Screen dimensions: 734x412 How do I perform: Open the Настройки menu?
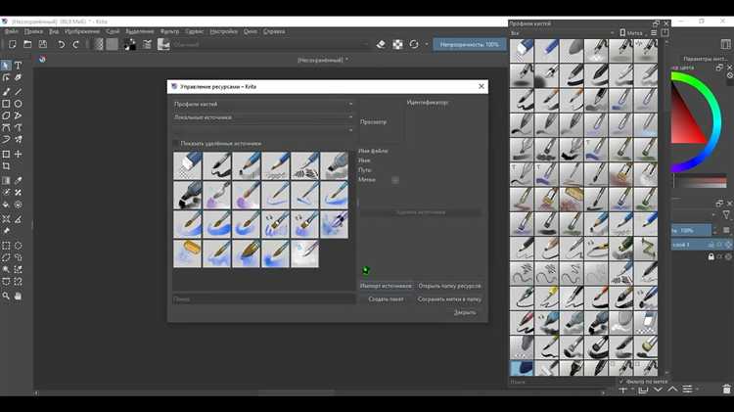click(223, 31)
